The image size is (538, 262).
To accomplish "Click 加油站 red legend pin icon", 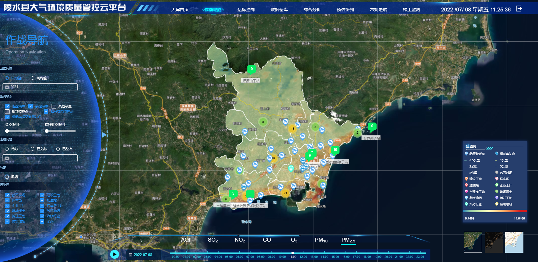I will (466, 185).
